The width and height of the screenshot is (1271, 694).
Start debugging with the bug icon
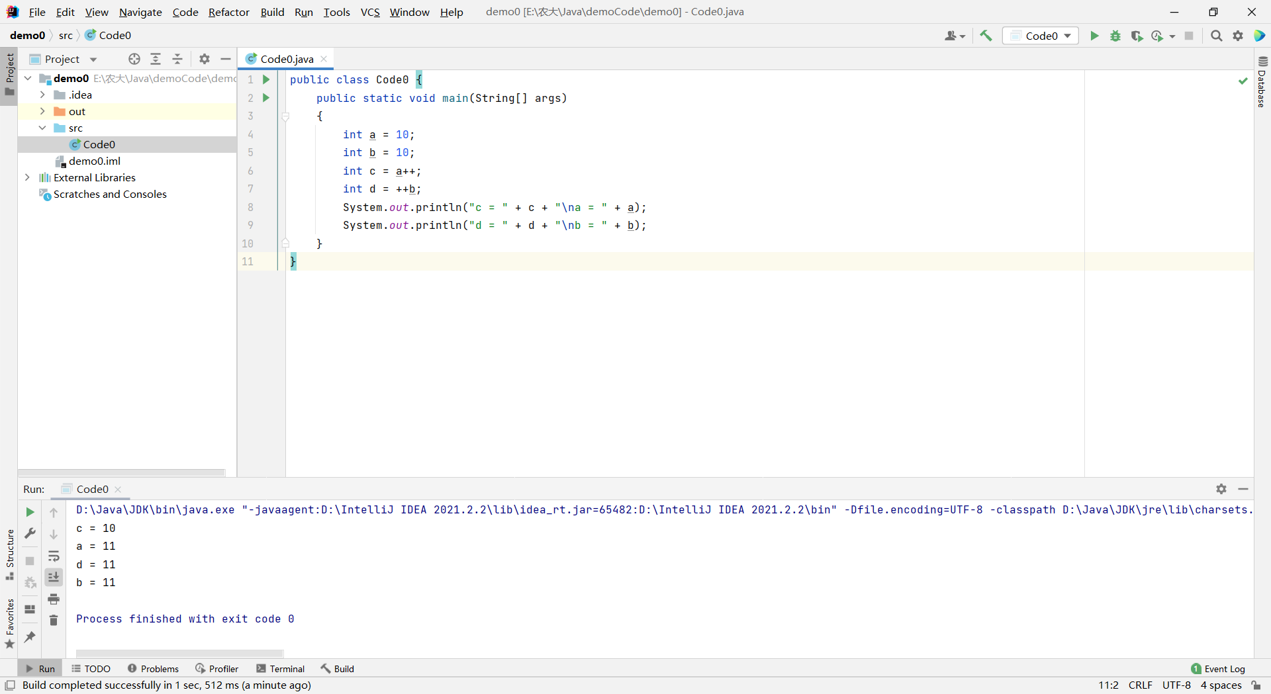1115,36
